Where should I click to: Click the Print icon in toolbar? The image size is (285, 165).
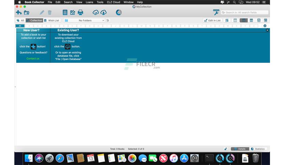(x=80, y=13)
